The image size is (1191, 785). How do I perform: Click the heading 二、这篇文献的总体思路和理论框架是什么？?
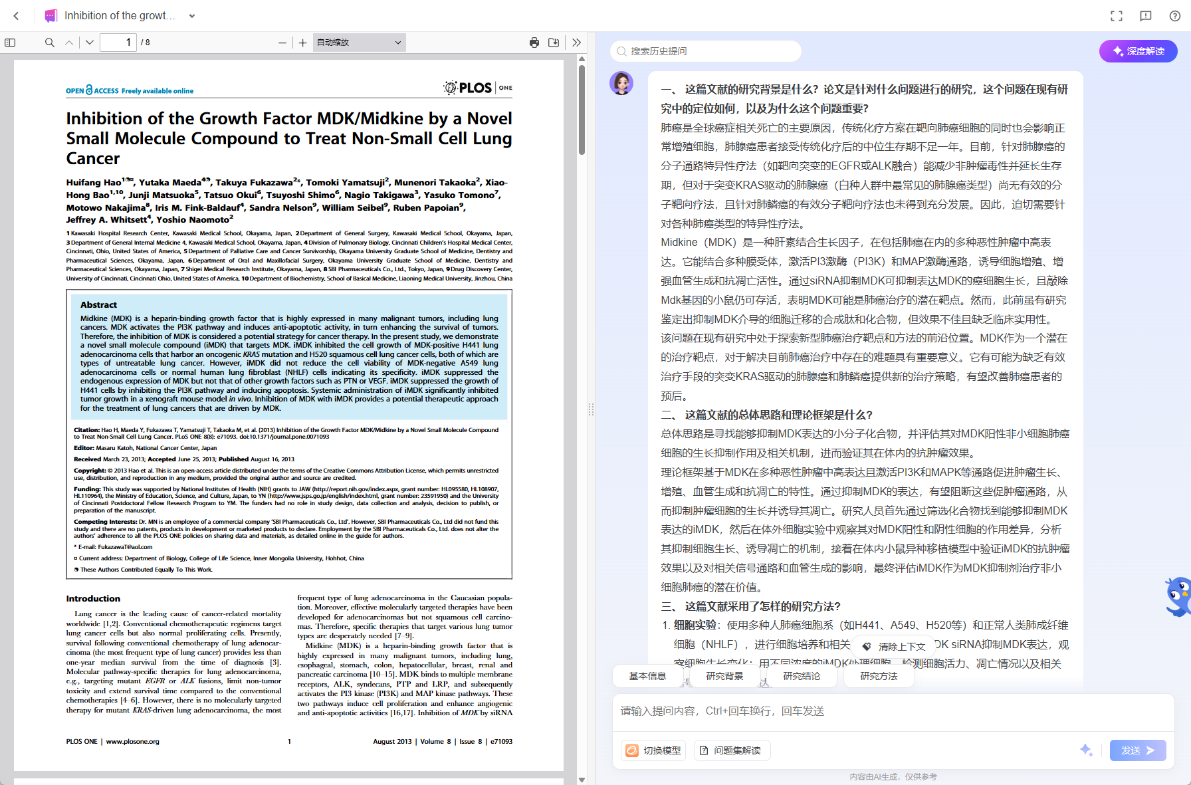[766, 415]
